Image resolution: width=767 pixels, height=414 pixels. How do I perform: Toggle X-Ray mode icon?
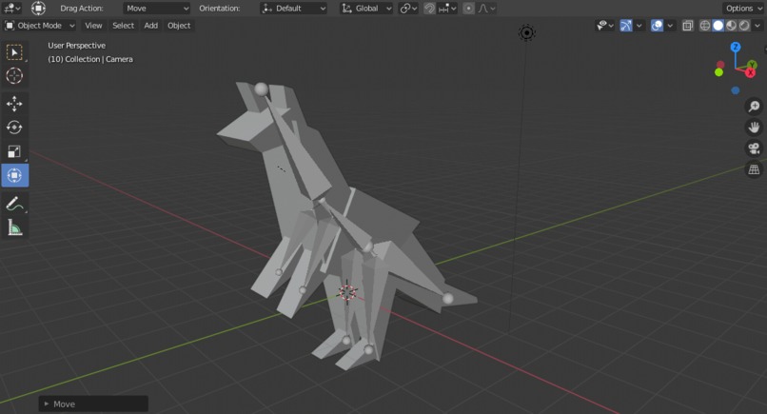click(x=687, y=26)
